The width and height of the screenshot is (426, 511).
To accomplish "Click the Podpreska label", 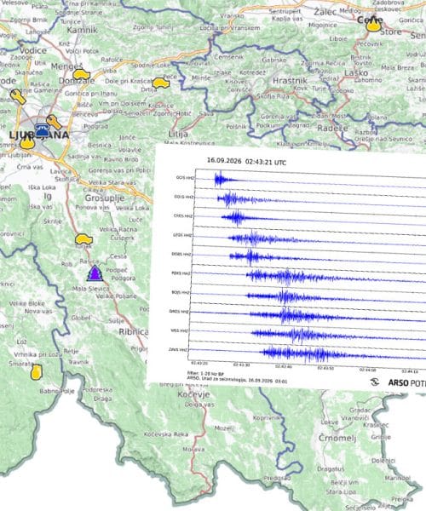I will [97, 389].
